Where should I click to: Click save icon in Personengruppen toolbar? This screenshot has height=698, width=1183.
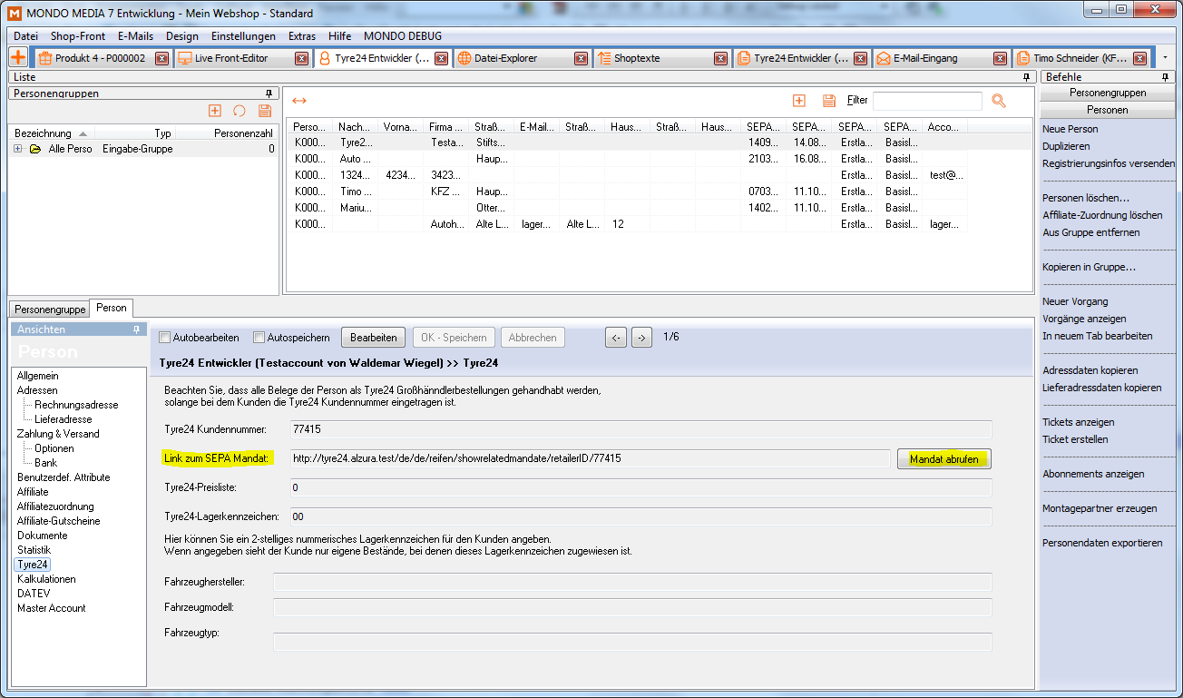pyautogui.click(x=265, y=111)
